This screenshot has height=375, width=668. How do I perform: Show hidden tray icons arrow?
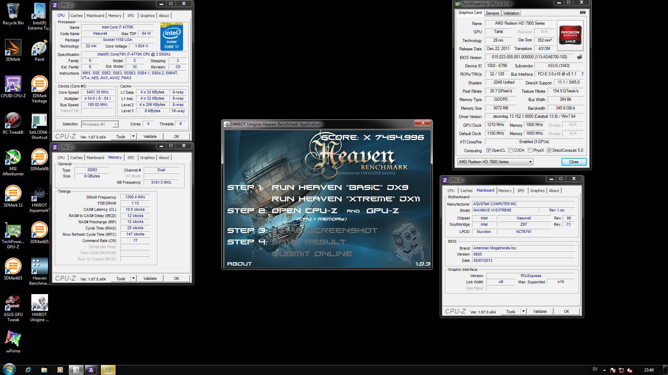(x=604, y=370)
